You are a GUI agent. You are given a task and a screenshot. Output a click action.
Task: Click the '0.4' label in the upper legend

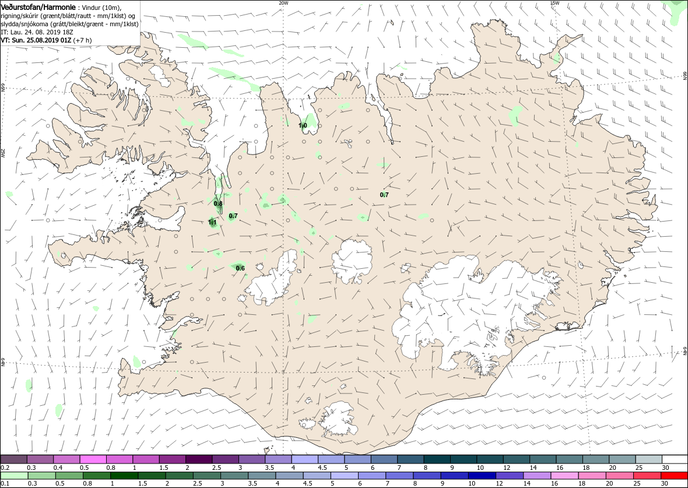click(x=58, y=468)
